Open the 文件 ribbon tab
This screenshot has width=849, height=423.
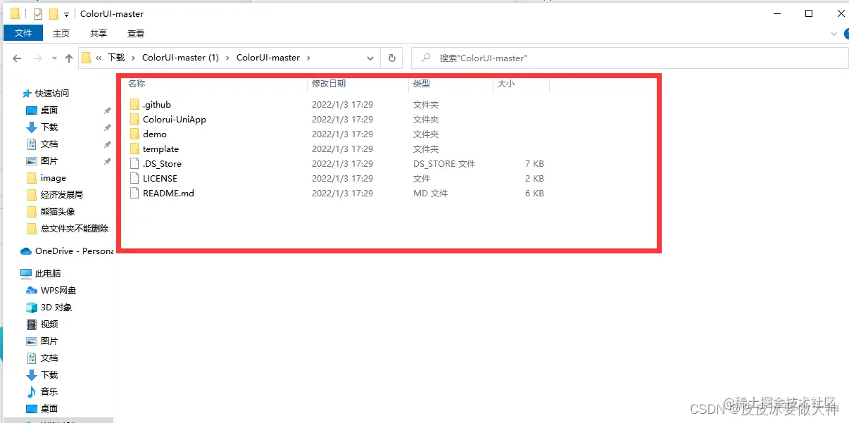(23, 33)
